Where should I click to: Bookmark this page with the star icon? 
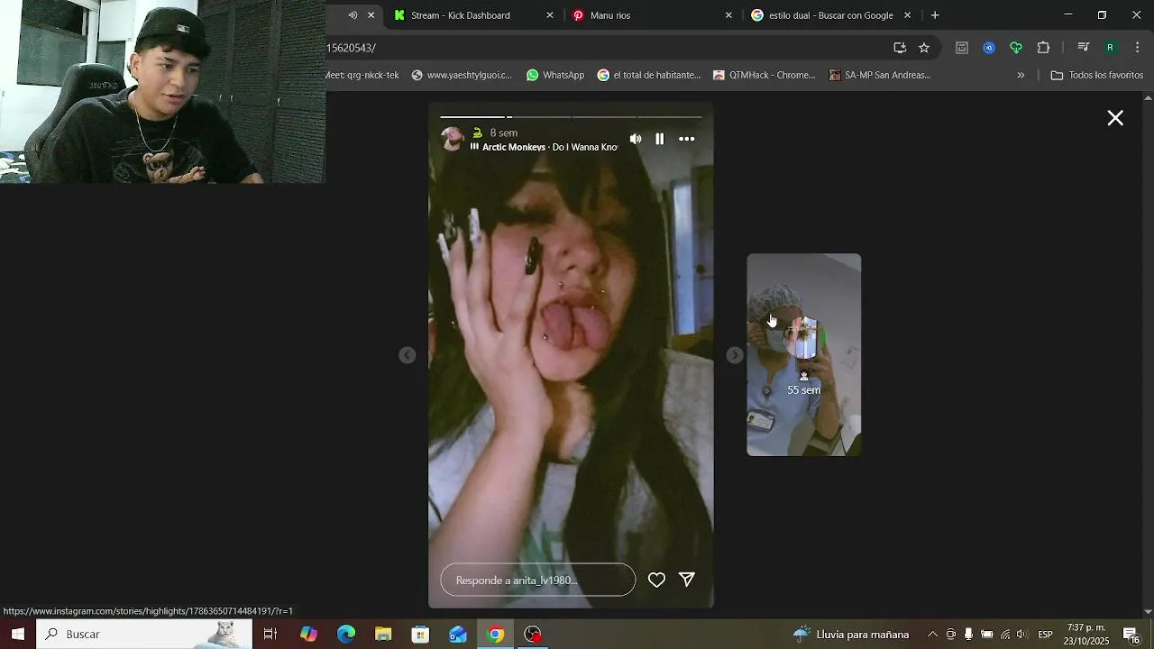(x=924, y=48)
